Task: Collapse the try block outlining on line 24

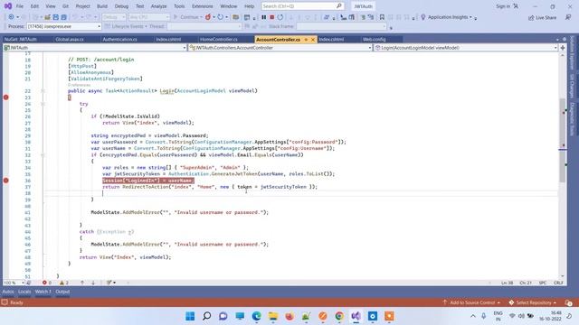Action: click(43, 104)
